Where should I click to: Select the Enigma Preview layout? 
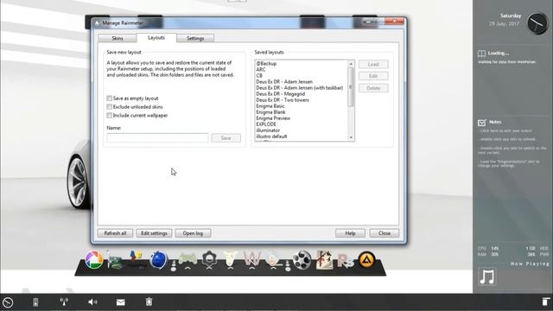[273, 118]
